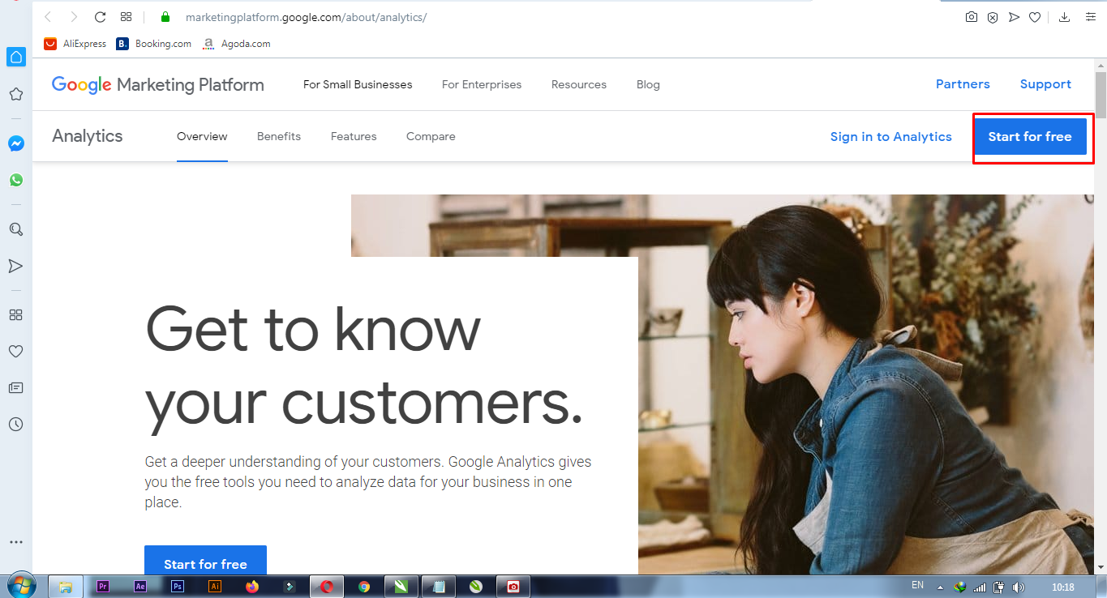1107x598 pixels.
Task: Click Start for free below the hero text
Action: tap(205, 560)
